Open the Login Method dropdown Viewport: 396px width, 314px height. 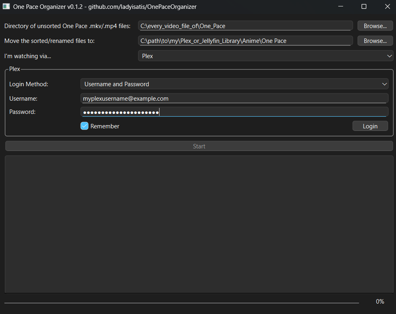(234, 84)
